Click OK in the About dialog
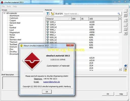130x101 pixels. click(x=47, y=92)
